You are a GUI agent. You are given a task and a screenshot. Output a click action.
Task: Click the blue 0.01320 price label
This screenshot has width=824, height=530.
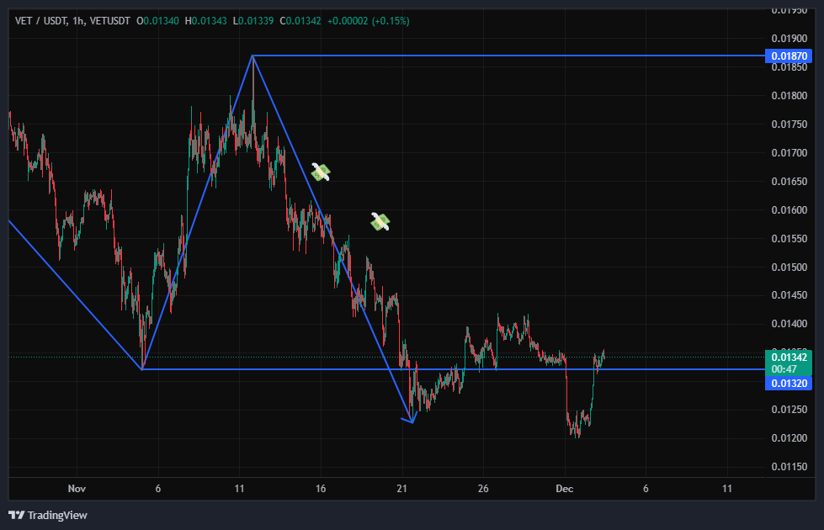coord(788,383)
